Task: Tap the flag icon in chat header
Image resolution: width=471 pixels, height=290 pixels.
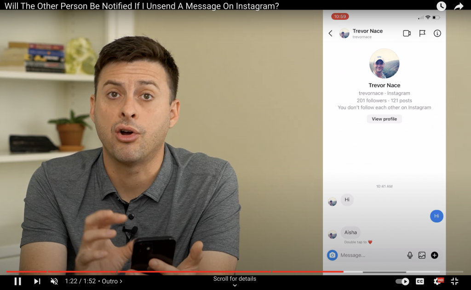Action: (x=422, y=34)
